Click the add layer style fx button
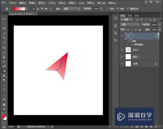Image resolution: width=163 pixels, height=129 pixels. (132, 127)
